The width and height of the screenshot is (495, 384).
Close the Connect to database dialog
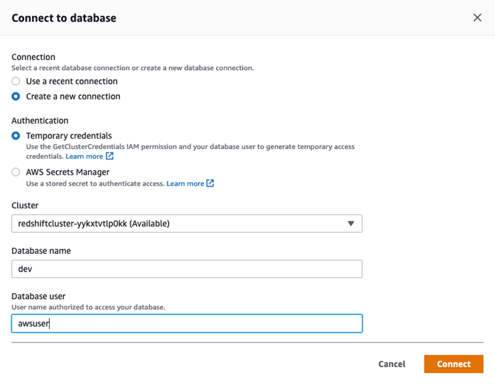pos(477,18)
